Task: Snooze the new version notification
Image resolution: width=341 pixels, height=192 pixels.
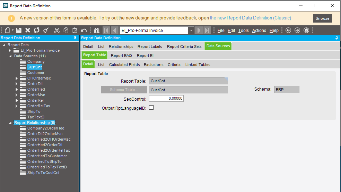Action: click(322, 18)
